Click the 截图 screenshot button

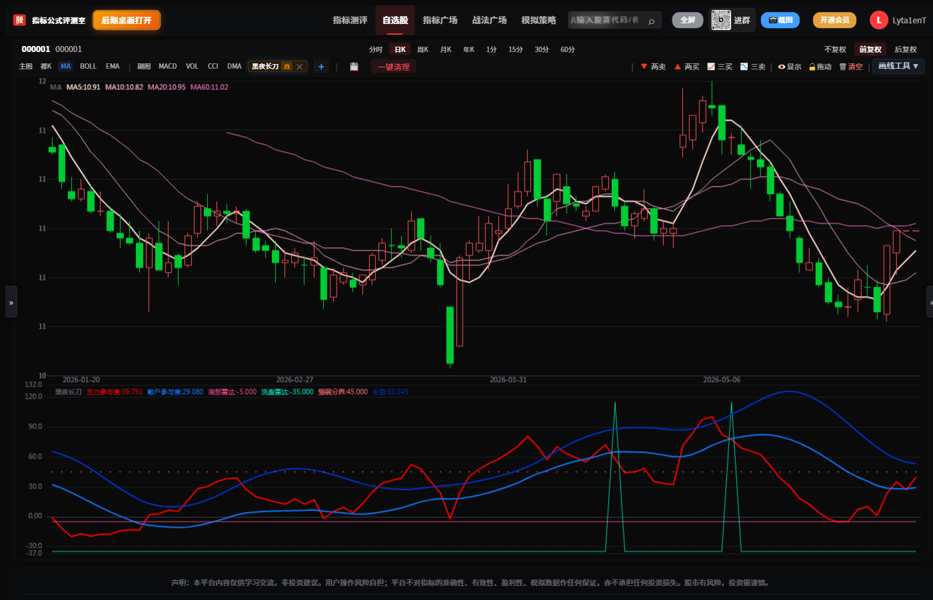coord(780,20)
